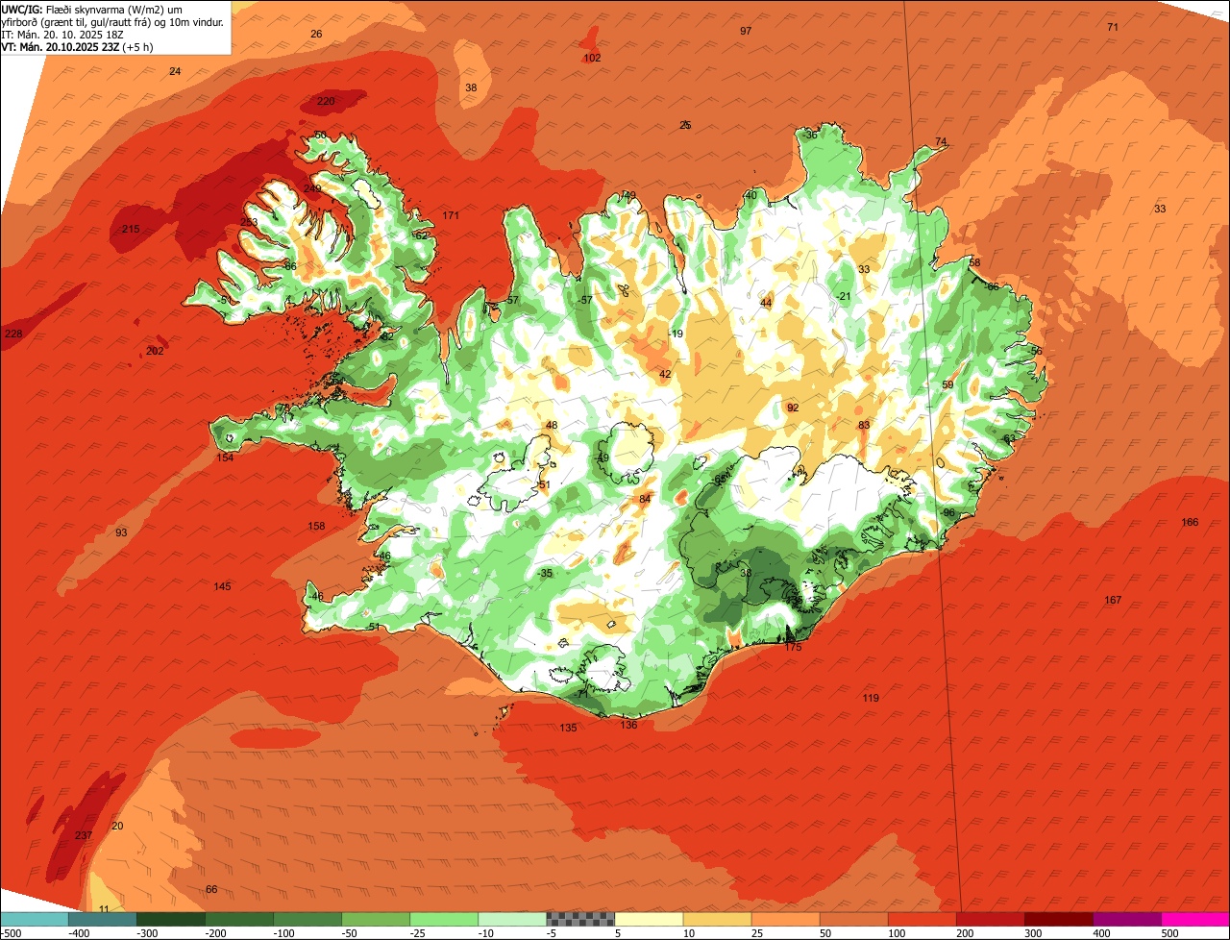Select the pale yellow swatch between 5 and 10

coord(649,919)
